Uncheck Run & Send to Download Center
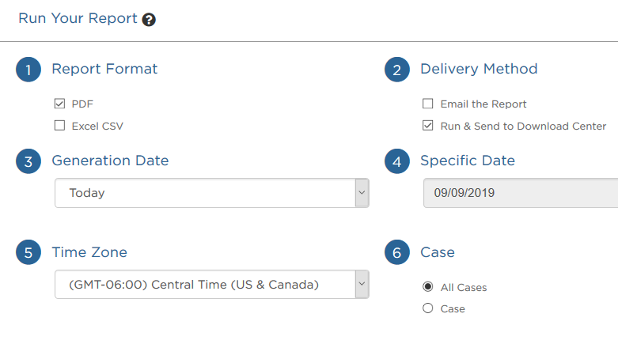 click(x=427, y=126)
